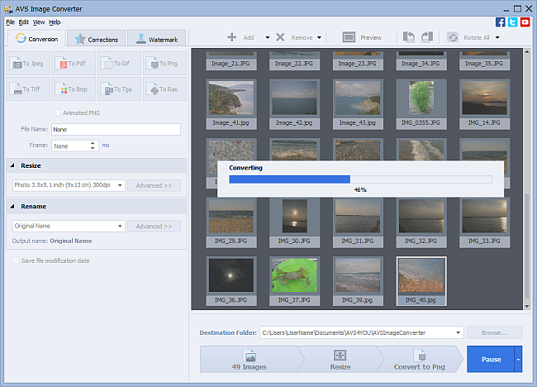Choose the To Ras format button
This screenshot has height=387, width=537.
(x=164, y=89)
